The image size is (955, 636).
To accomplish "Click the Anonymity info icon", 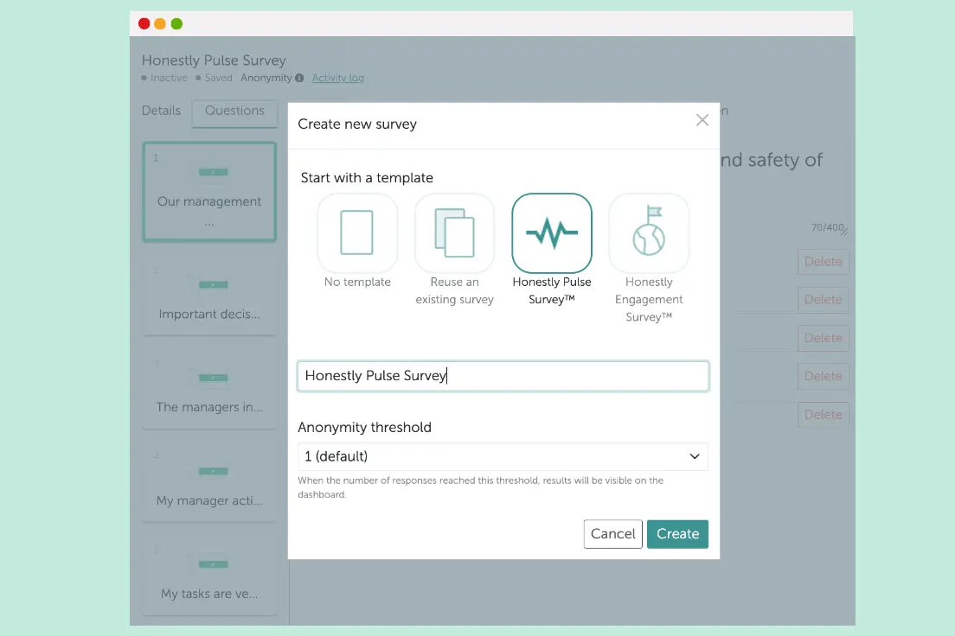I will point(299,78).
